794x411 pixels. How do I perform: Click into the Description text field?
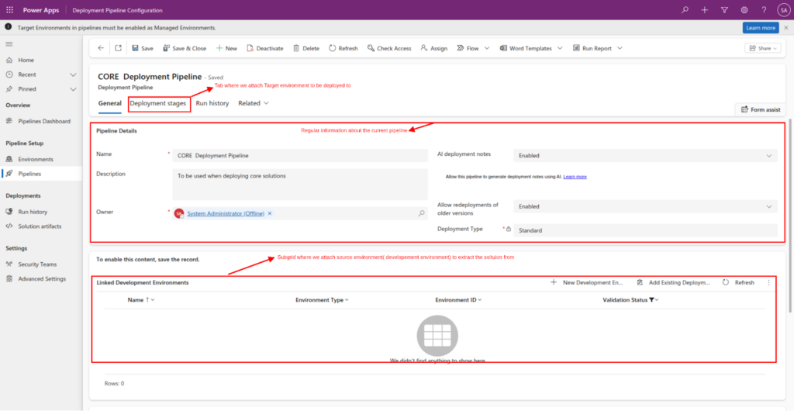click(300, 184)
